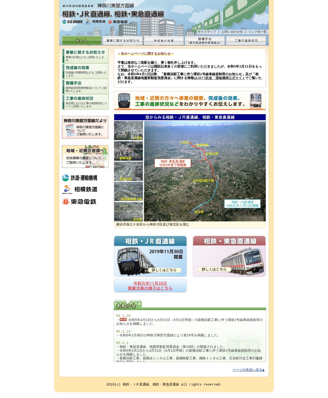Go to the 整備手法 navigation tab
This screenshot has width=328, height=398.
coord(205,41)
